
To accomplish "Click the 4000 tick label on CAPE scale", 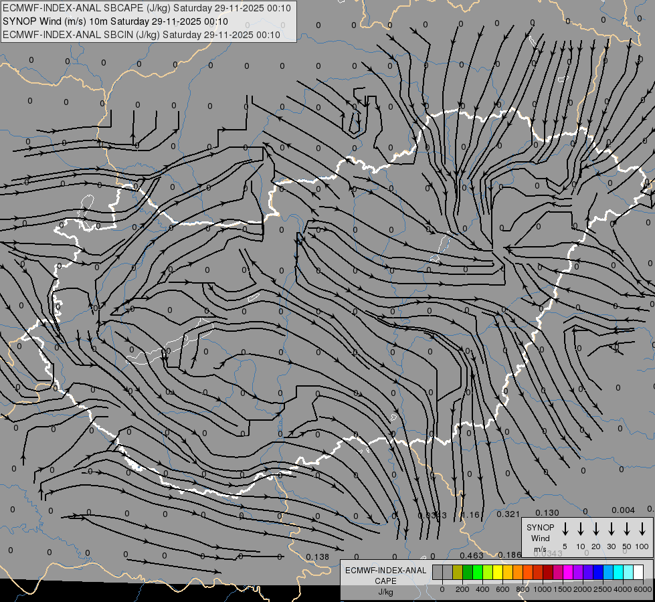I will tap(623, 589).
